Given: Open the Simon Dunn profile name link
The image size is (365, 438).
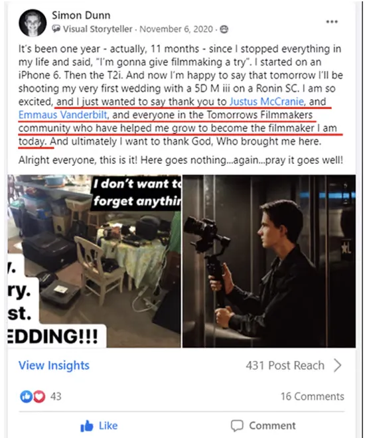Looking at the screenshot, I should (81, 15).
